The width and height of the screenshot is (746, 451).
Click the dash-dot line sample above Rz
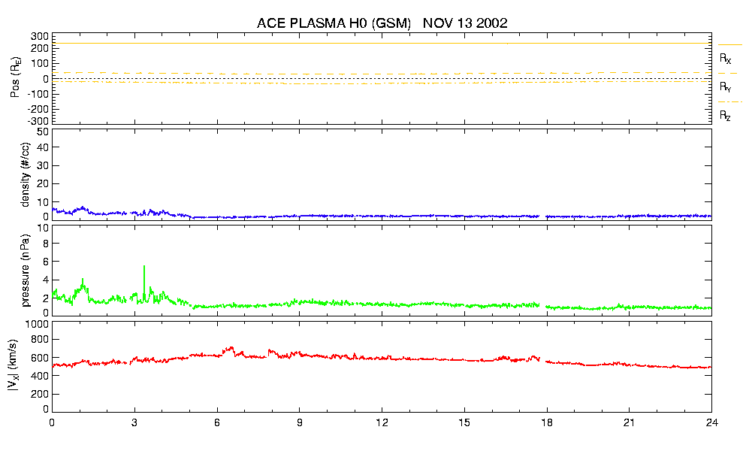tap(729, 102)
